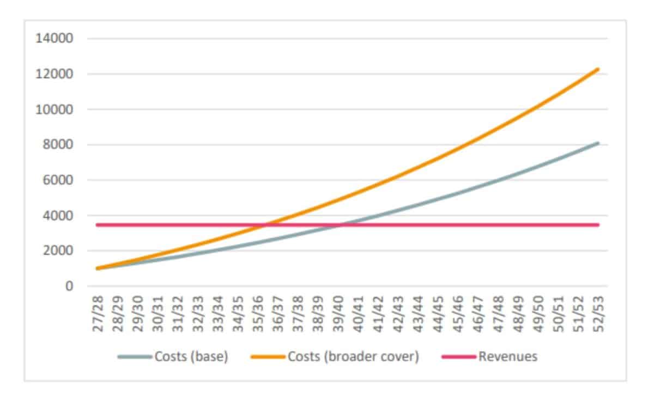Click the 47/48 x-axis label
The image size is (654, 396).
[x=499, y=314]
